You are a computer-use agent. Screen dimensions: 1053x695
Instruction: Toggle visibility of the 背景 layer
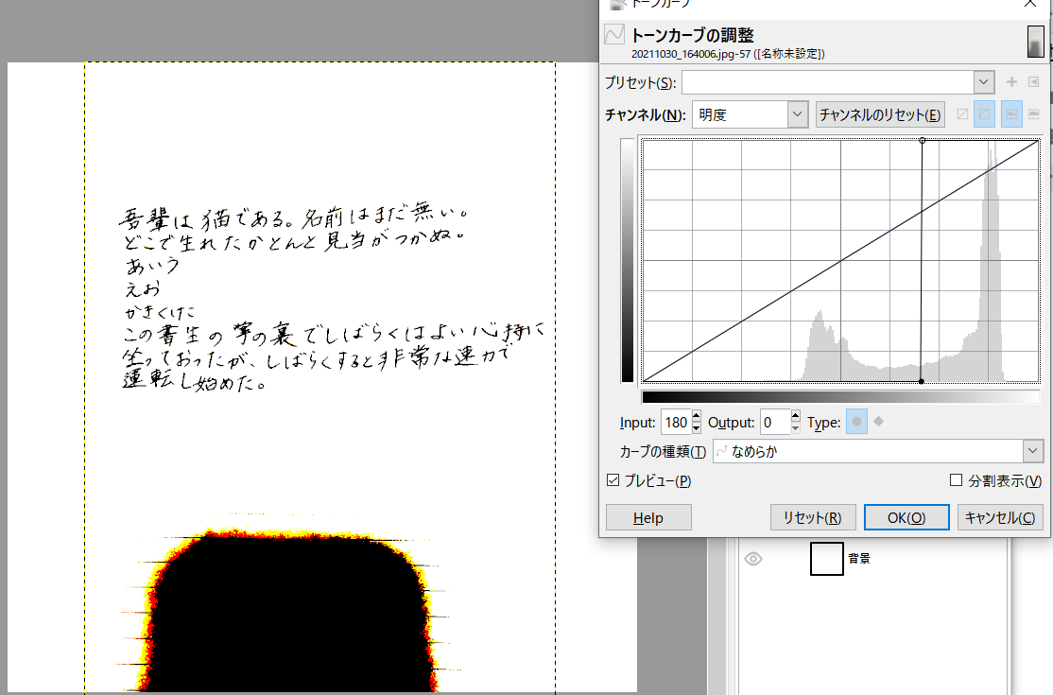click(753, 559)
